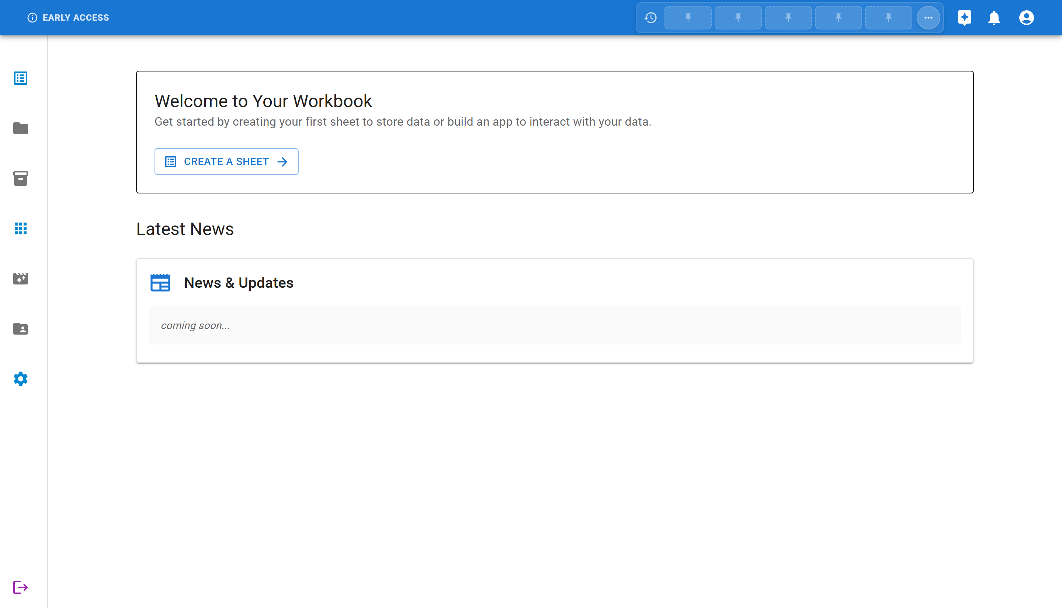1062x608 pixels.
Task: Open the archive section in the sidebar
Action: pos(20,179)
